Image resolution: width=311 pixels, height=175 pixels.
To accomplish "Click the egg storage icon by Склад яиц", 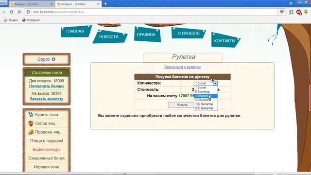I will 31,123.
